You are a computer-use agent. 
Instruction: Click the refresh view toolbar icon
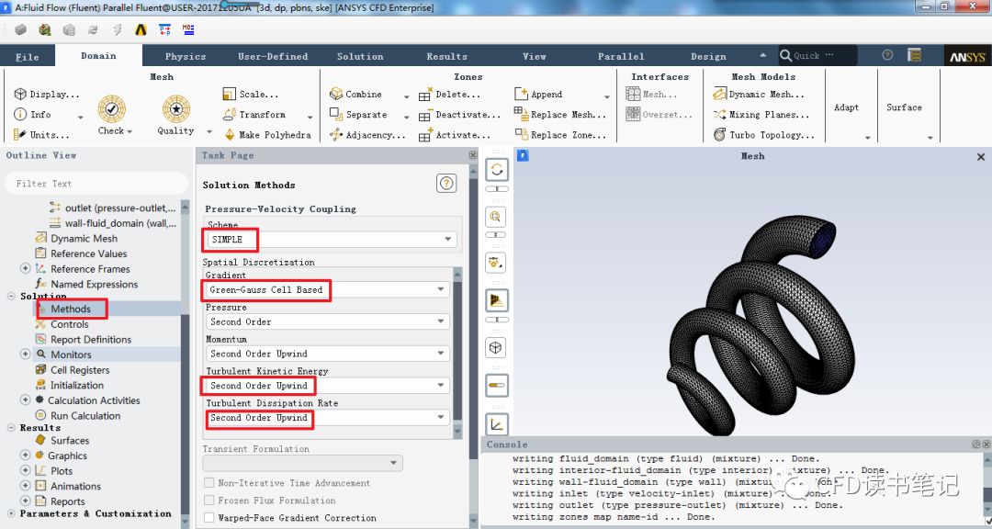pyautogui.click(x=496, y=170)
